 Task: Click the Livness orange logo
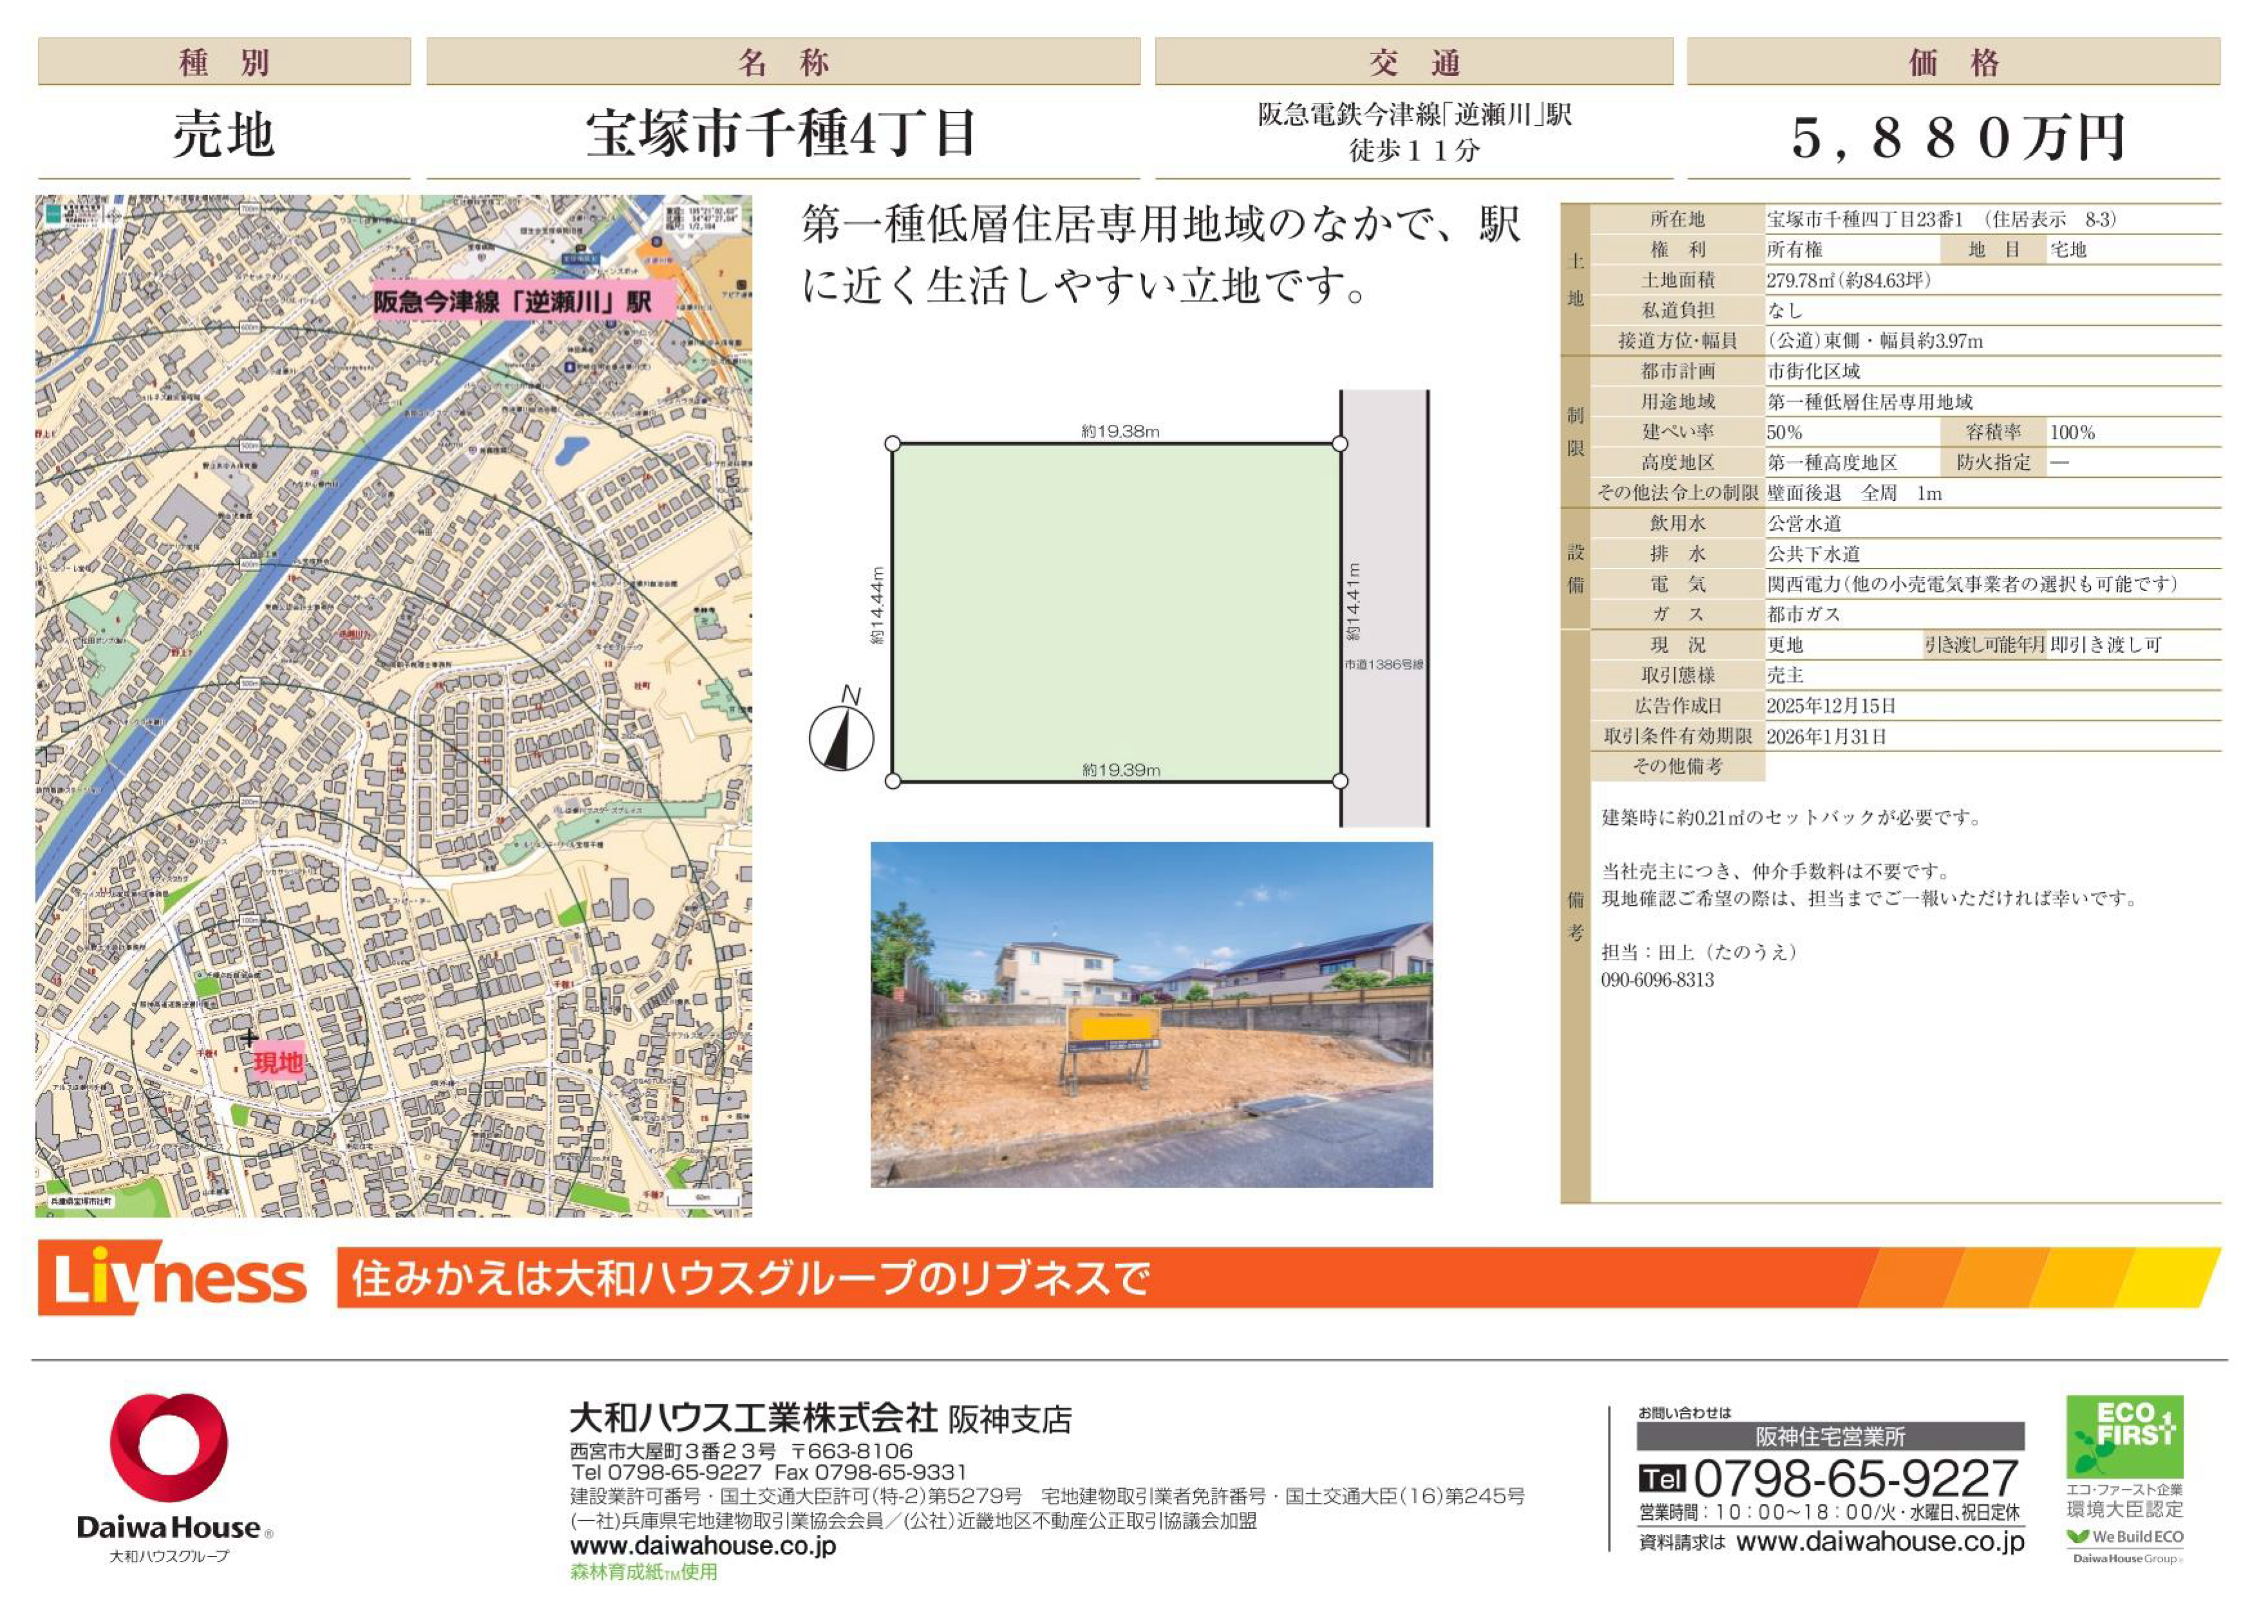point(172,1277)
